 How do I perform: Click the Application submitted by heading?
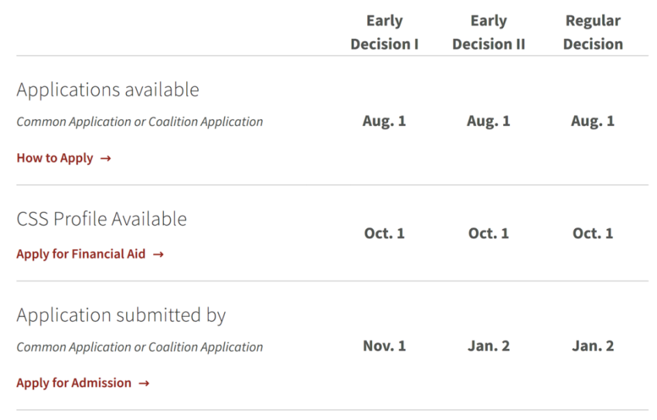121,315
